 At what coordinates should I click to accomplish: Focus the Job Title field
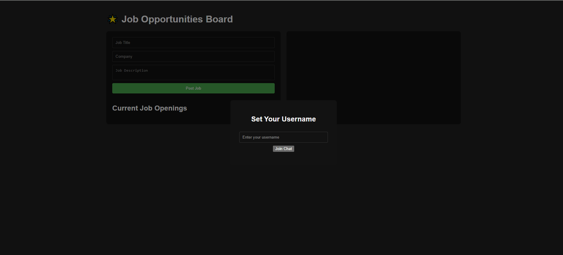[x=193, y=43]
